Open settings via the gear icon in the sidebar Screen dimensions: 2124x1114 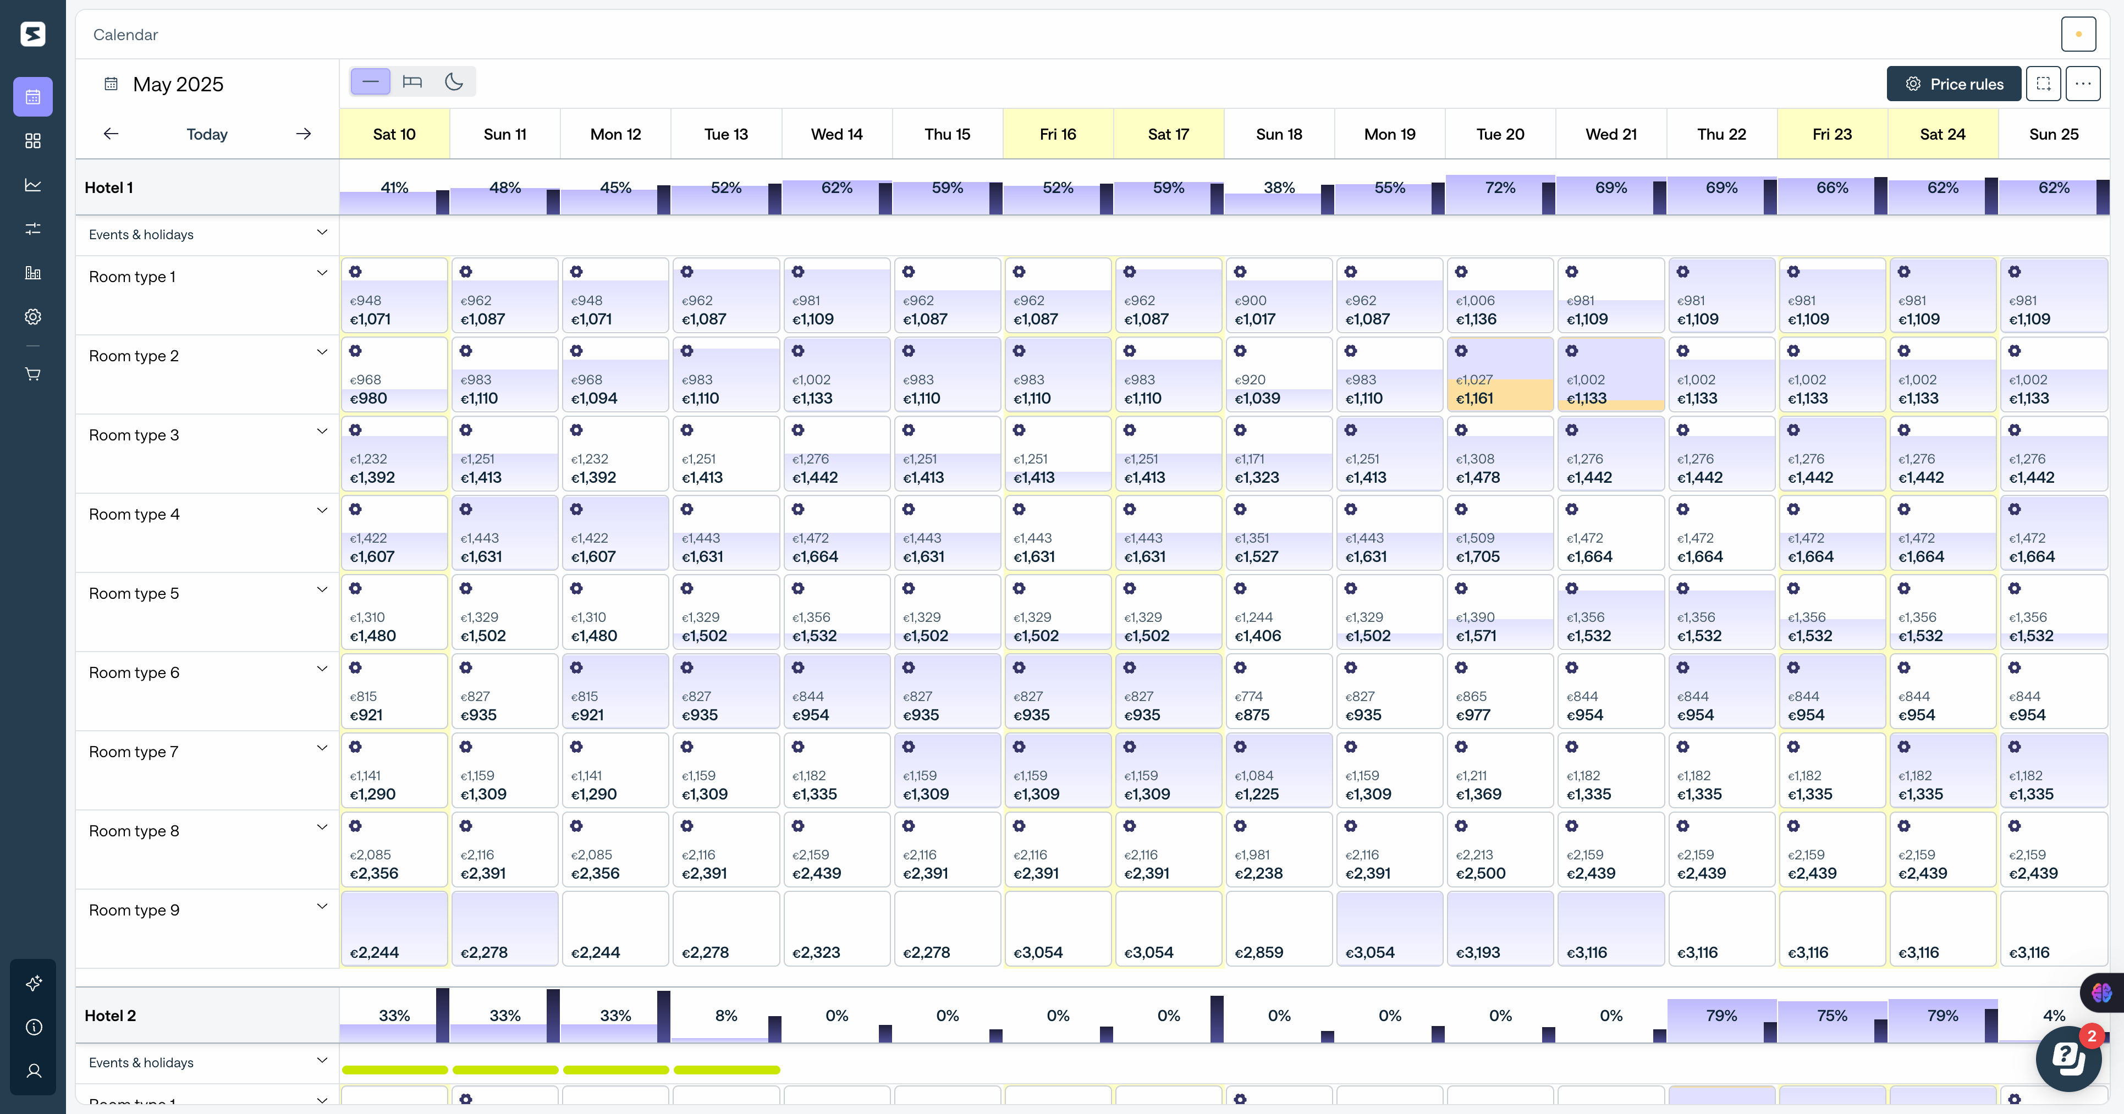point(33,316)
